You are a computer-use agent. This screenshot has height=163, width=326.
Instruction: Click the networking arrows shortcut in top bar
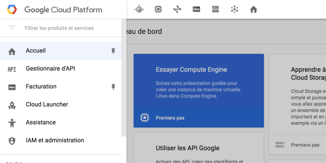(x=177, y=9)
